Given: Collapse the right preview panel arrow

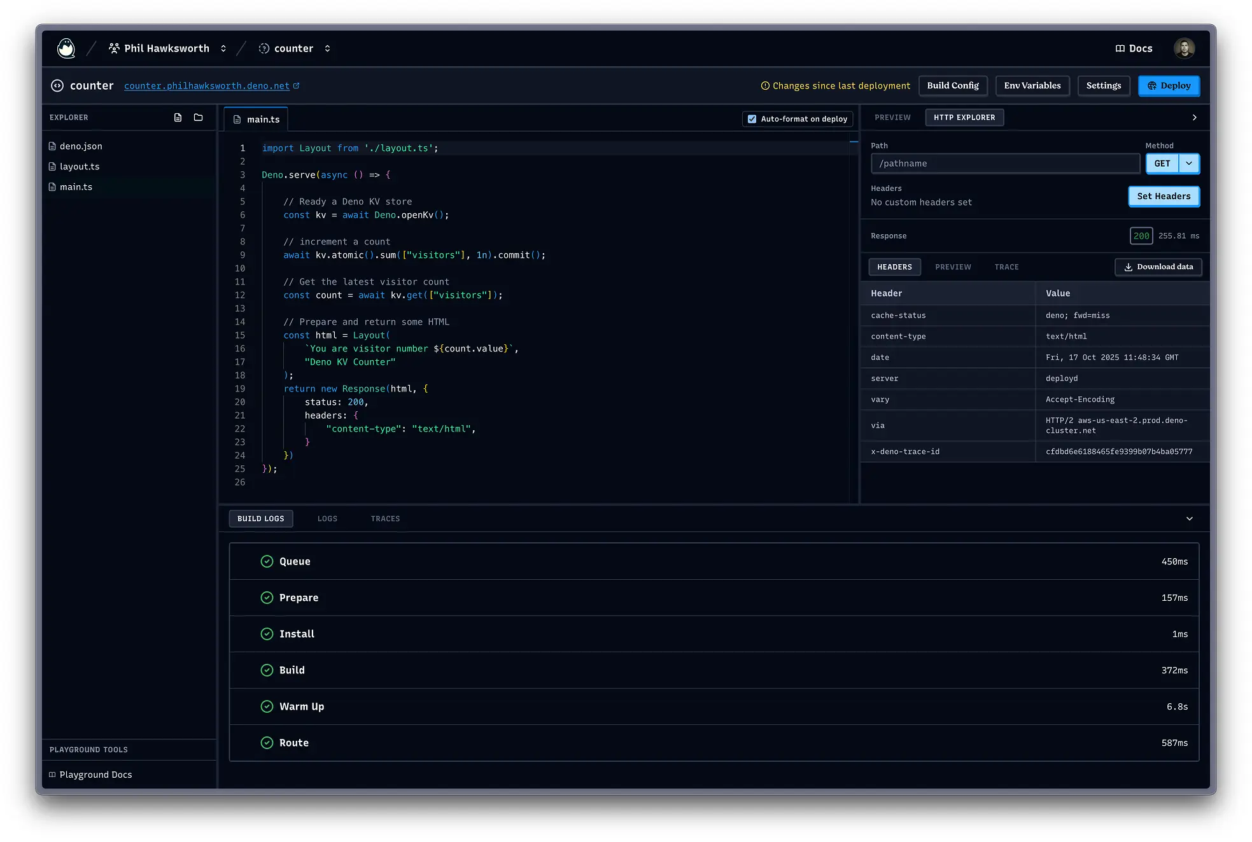Looking at the screenshot, I should (x=1194, y=118).
